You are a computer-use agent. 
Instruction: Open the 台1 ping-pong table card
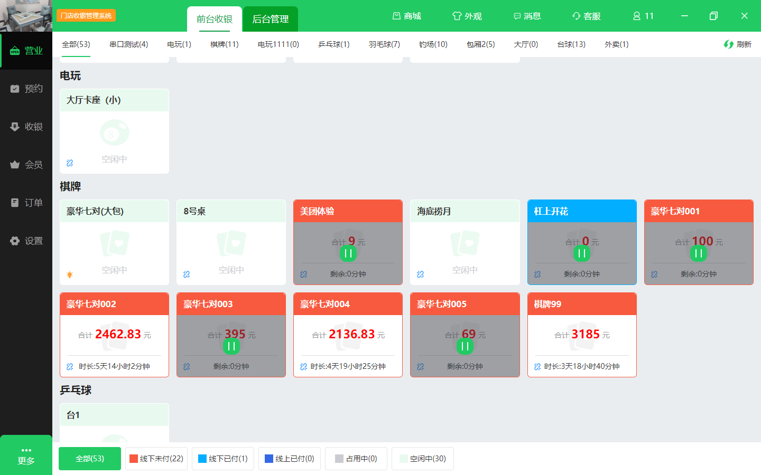[114, 423]
